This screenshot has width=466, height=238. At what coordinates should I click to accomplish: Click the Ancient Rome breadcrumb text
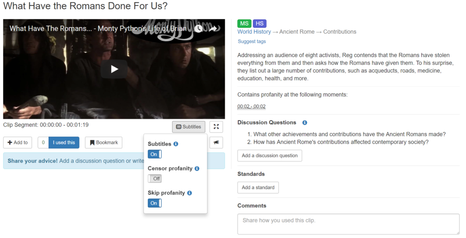[x=297, y=32]
